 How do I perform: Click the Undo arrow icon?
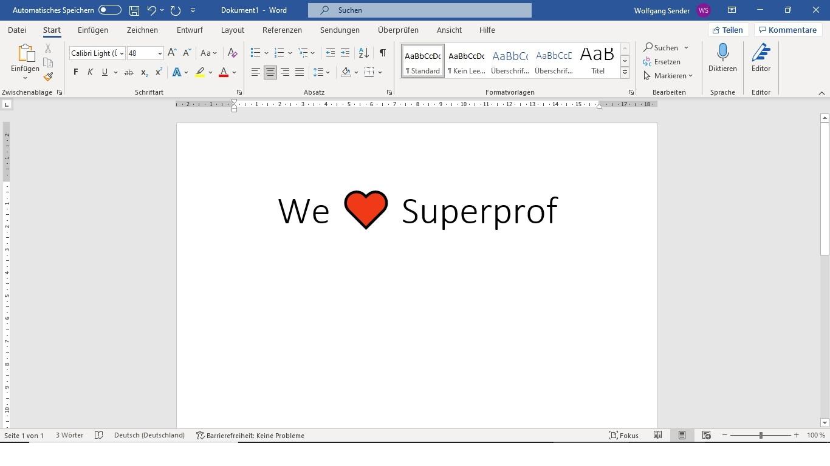152,10
